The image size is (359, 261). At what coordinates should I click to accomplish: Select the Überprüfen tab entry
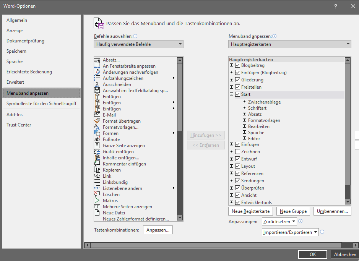(x=253, y=188)
